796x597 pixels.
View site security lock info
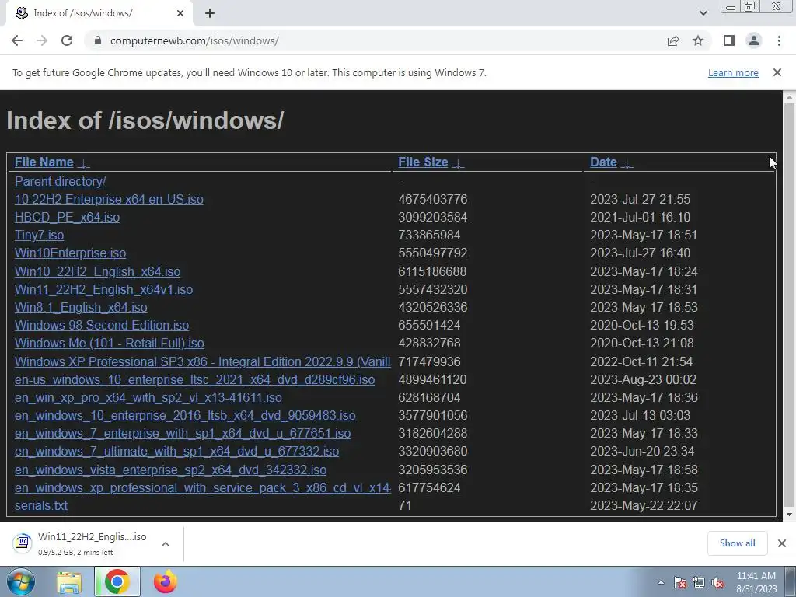pyautogui.click(x=98, y=40)
